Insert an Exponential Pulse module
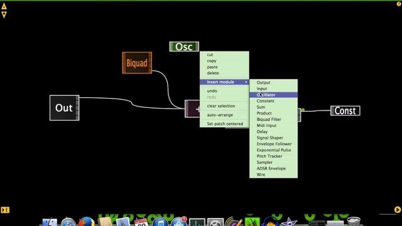 [274, 150]
